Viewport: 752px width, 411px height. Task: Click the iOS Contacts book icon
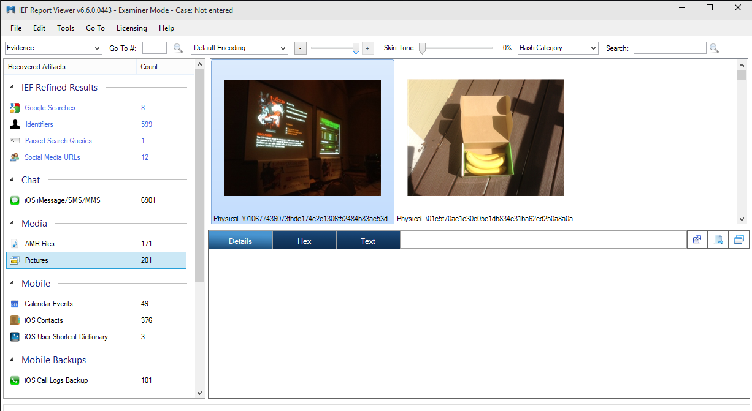coord(15,320)
